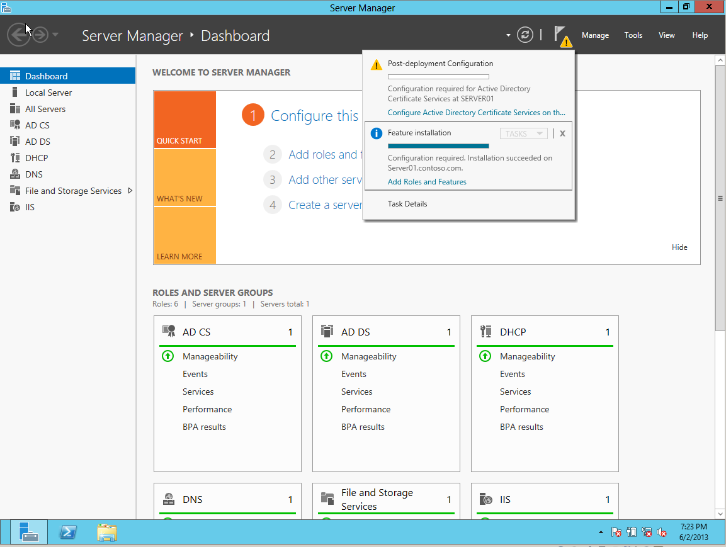Click the AD DS sidebar icon
Viewport: 726px width, 547px height.
15,141
